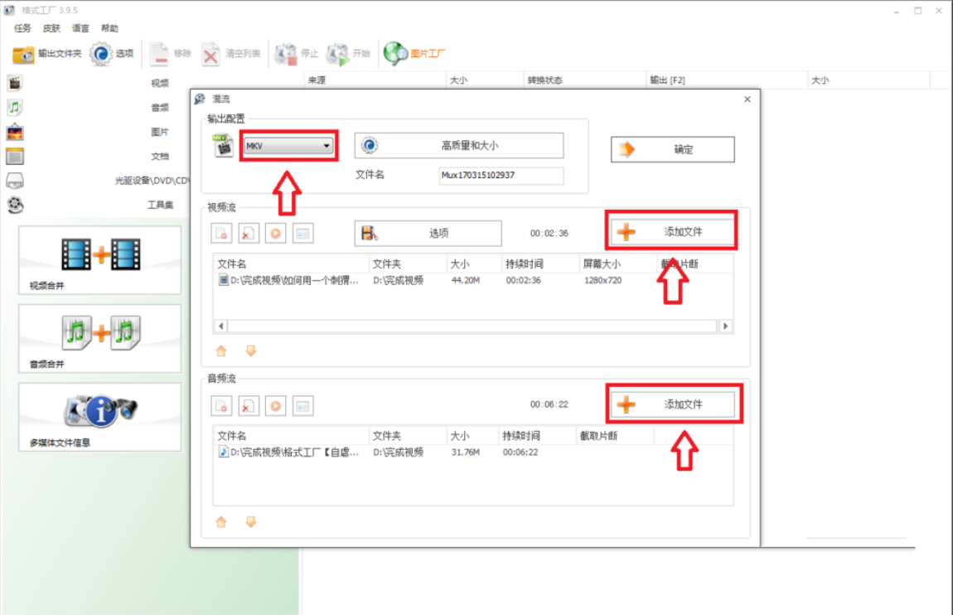The height and width of the screenshot is (615, 953).
Task: Click the OK (确定) button
Action: (672, 149)
